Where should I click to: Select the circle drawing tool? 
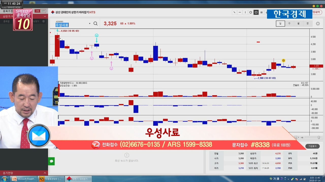pos(251,12)
